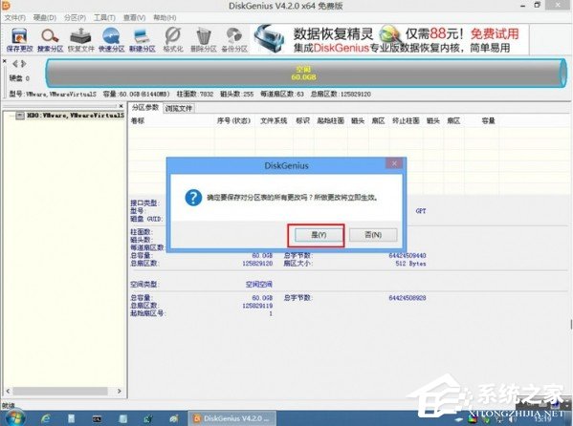Click the 删除分区 trash can icon
The width and height of the screenshot is (573, 426).
tap(204, 40)
